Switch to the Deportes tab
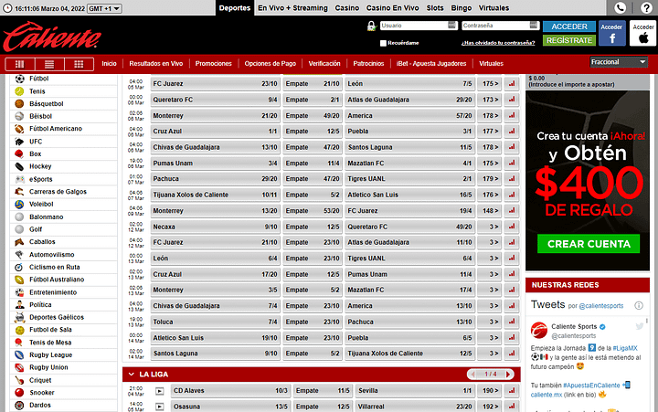 coord(235,8)
